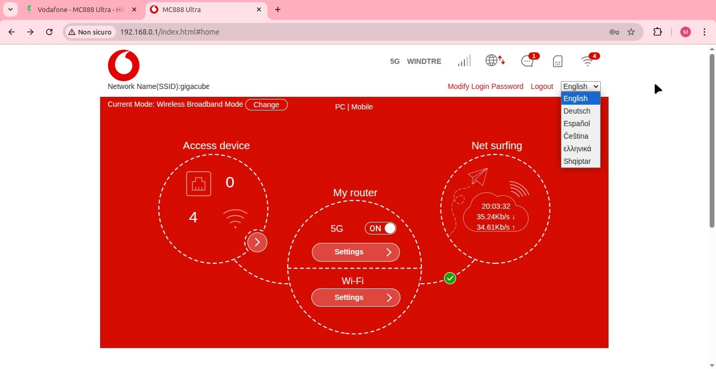Click download speed 35.24Kb/s
The height and width of the screenshot is (369, 716).
(496, 217)
